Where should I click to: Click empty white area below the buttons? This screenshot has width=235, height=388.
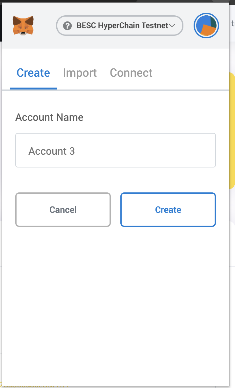click(x=115, y=288)
